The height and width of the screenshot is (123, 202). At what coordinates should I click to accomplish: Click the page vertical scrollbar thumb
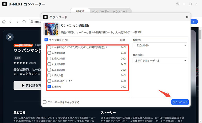(200, 34)
